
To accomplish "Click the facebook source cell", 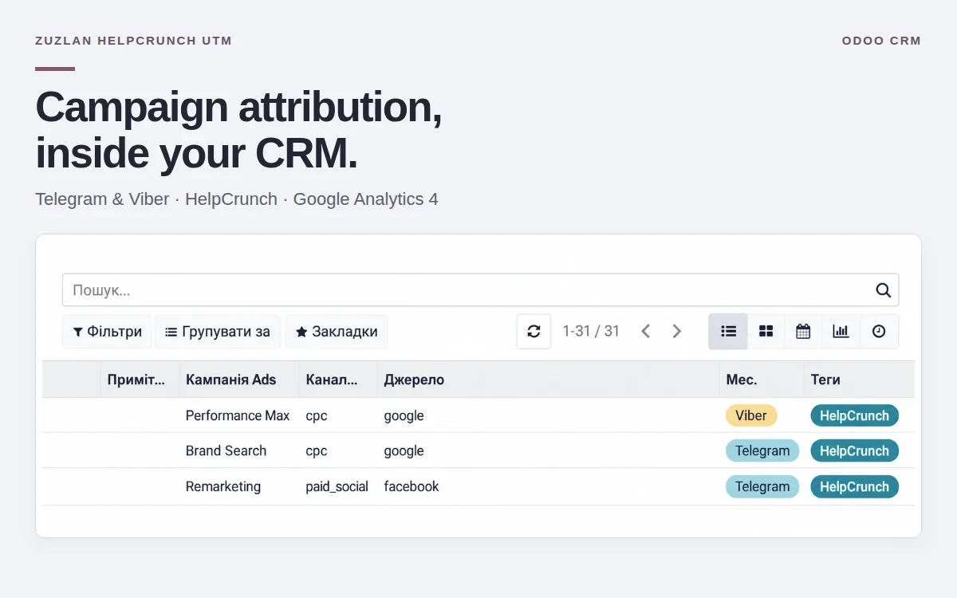I will click(412, 486).
